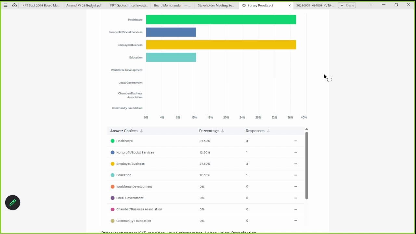416x234 pixels.
Task: Switch to Amend FY 26 Budget.pdf tab
Action: [x=84, y=6]
